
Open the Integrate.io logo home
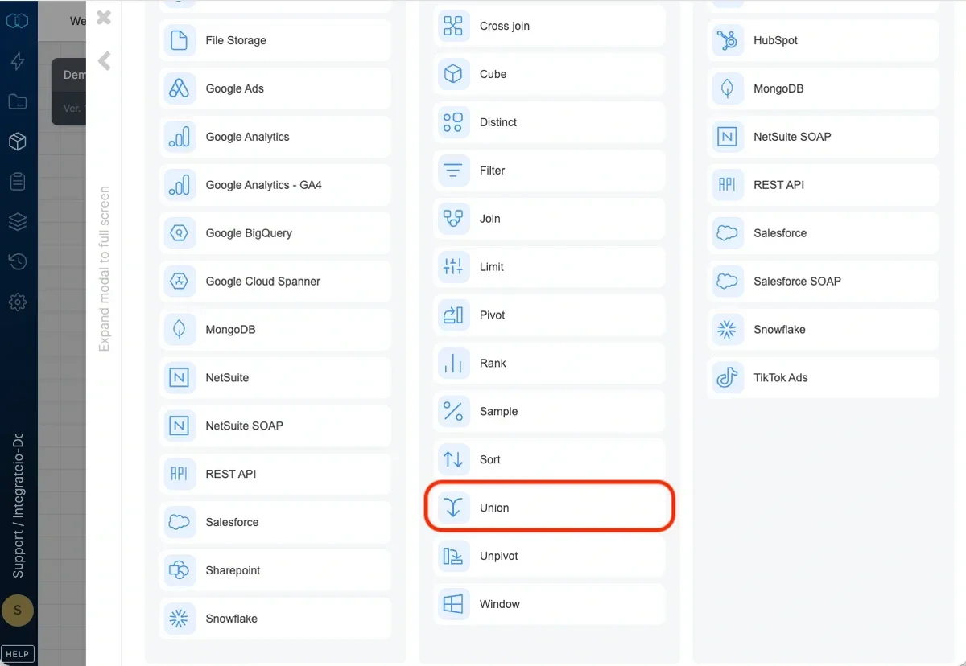click(18, 20)
